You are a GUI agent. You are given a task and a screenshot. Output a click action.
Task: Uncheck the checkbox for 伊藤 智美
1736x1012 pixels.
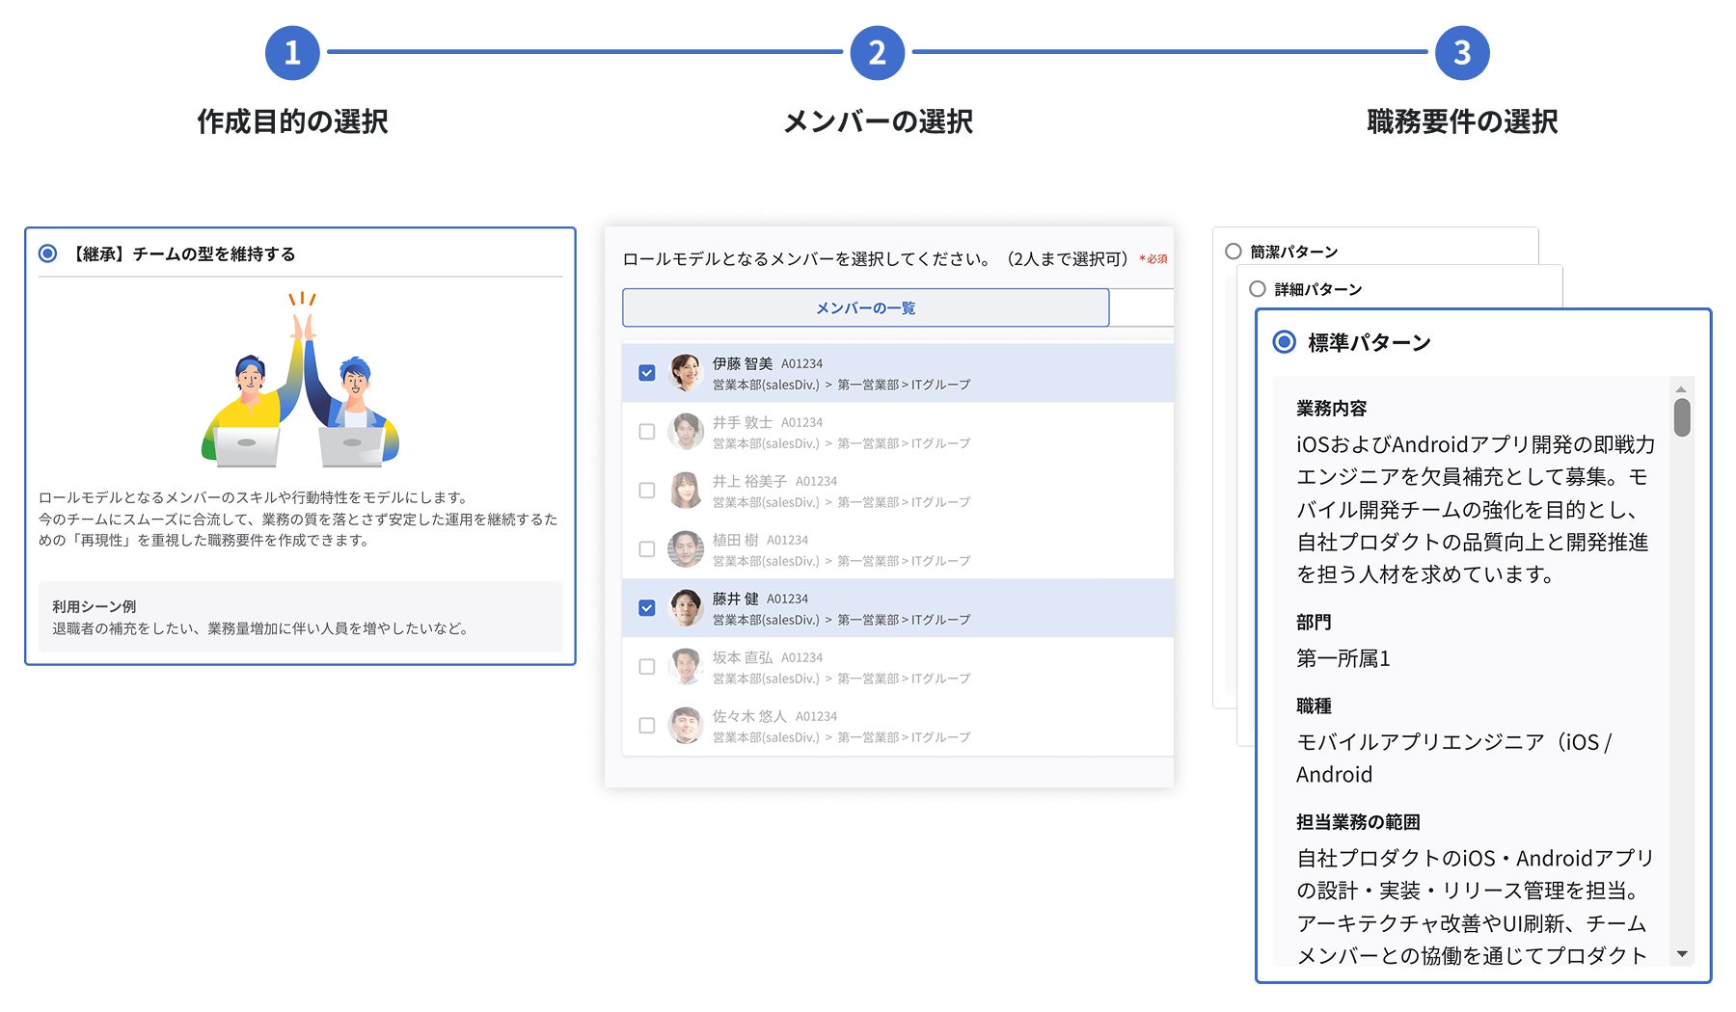click(x=647, y=373)
